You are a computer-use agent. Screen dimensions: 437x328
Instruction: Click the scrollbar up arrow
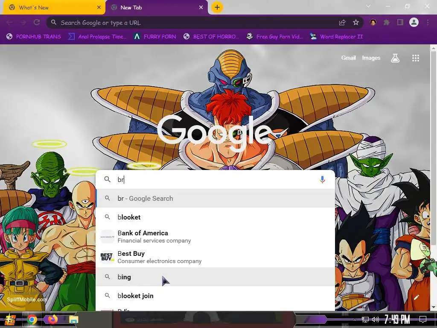(434, 48)
